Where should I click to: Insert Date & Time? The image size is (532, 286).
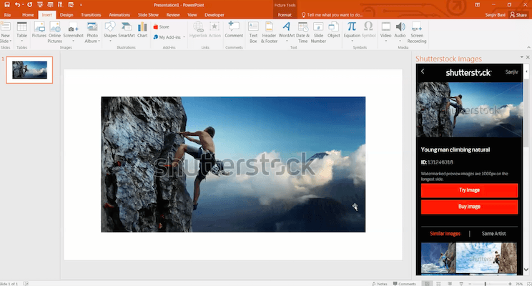point(302,32)
